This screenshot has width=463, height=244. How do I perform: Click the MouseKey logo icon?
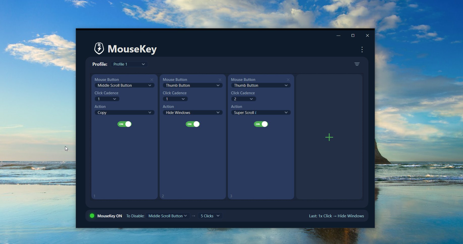[99, 48]
